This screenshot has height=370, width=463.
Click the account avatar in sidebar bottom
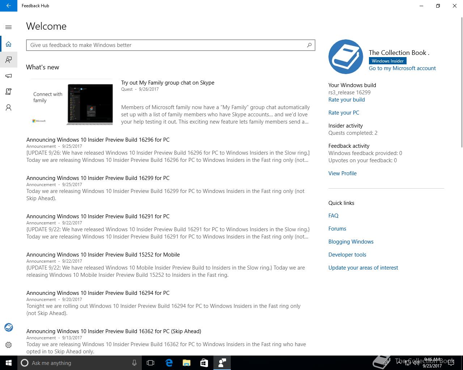(x=9, y=327)
